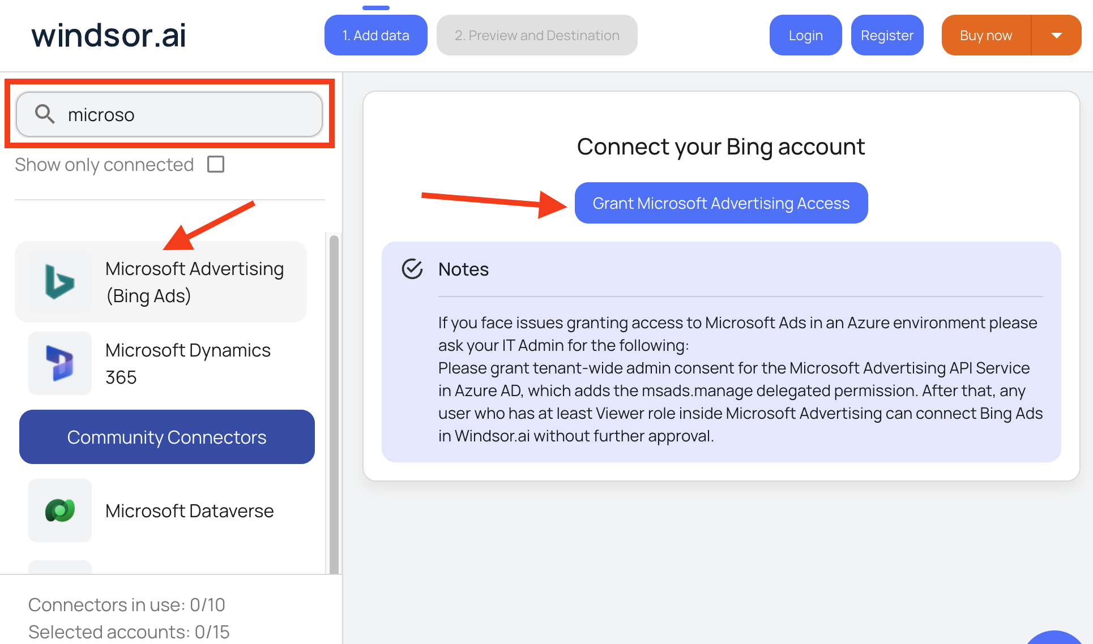Expand the Buy now dropdown arrow
This screenshot has height=644, width=1093.
coord(1057,35)
